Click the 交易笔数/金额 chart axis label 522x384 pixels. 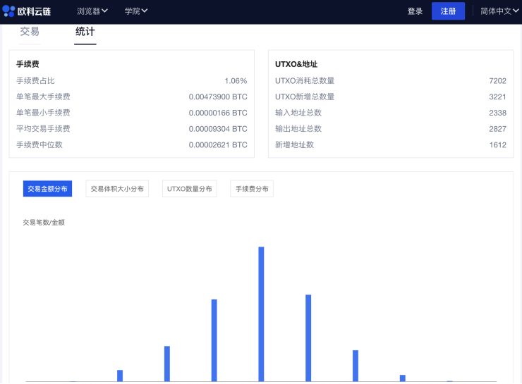(x=44, y=223)
